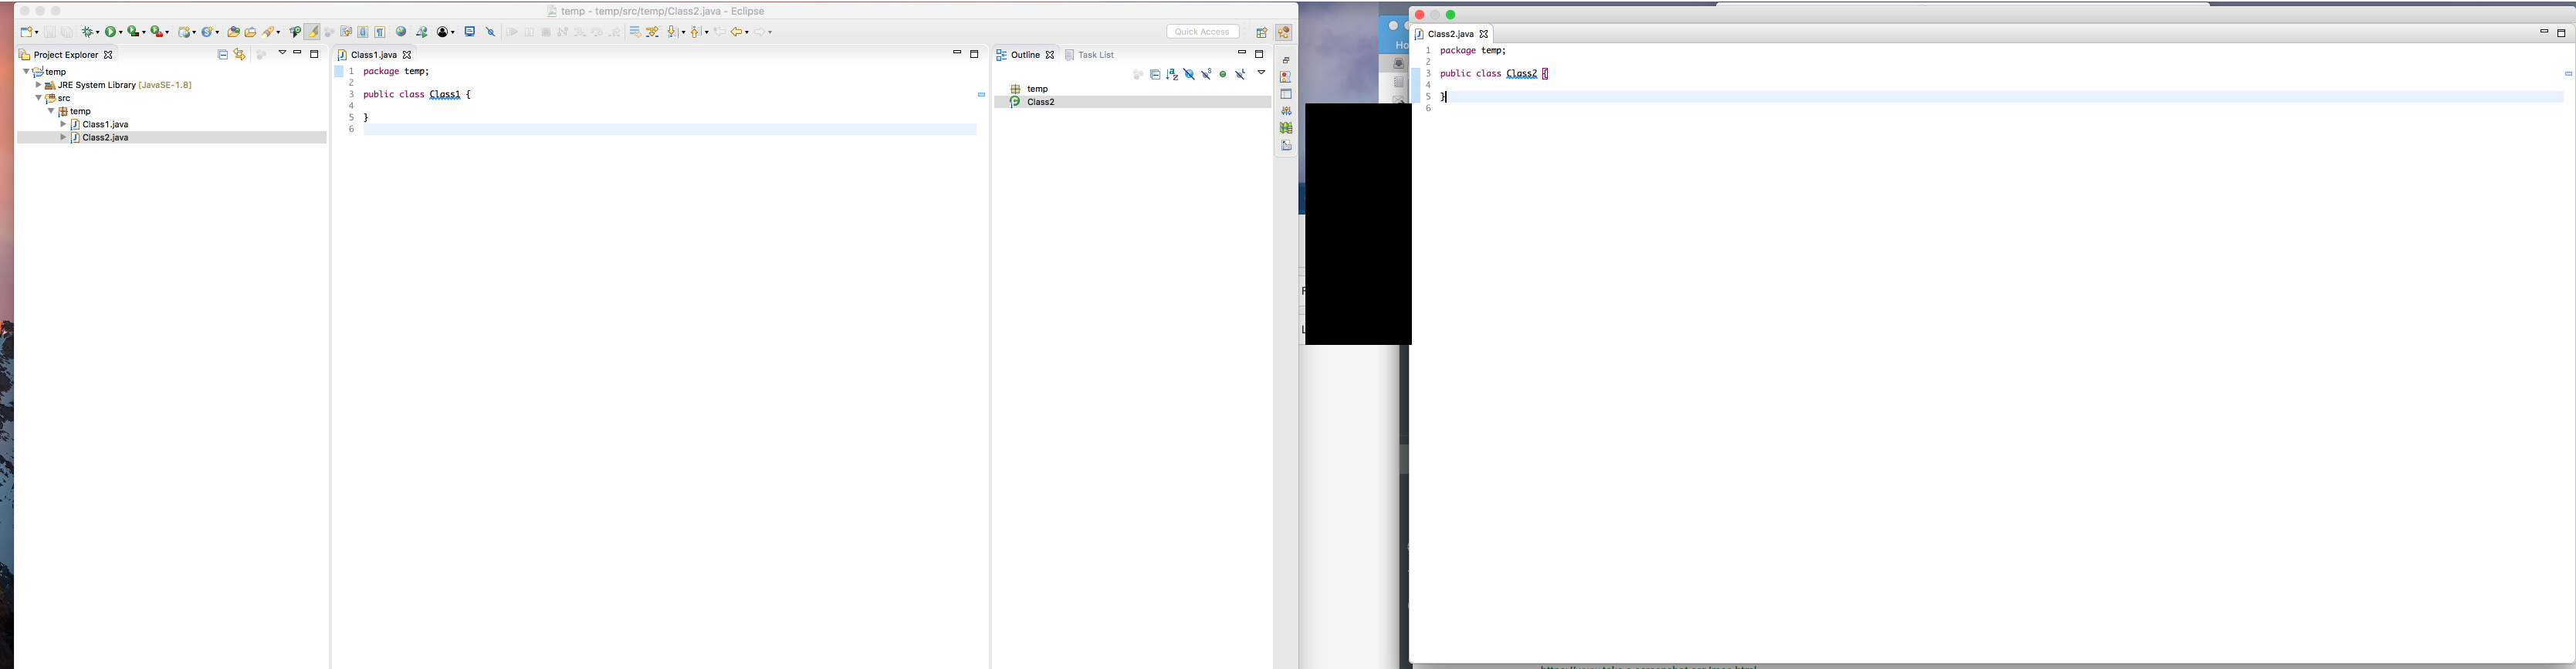The height and width of the screenshot is (669, 2576).
Task: Click the Quick Access search field
Action: point(1202,32)
